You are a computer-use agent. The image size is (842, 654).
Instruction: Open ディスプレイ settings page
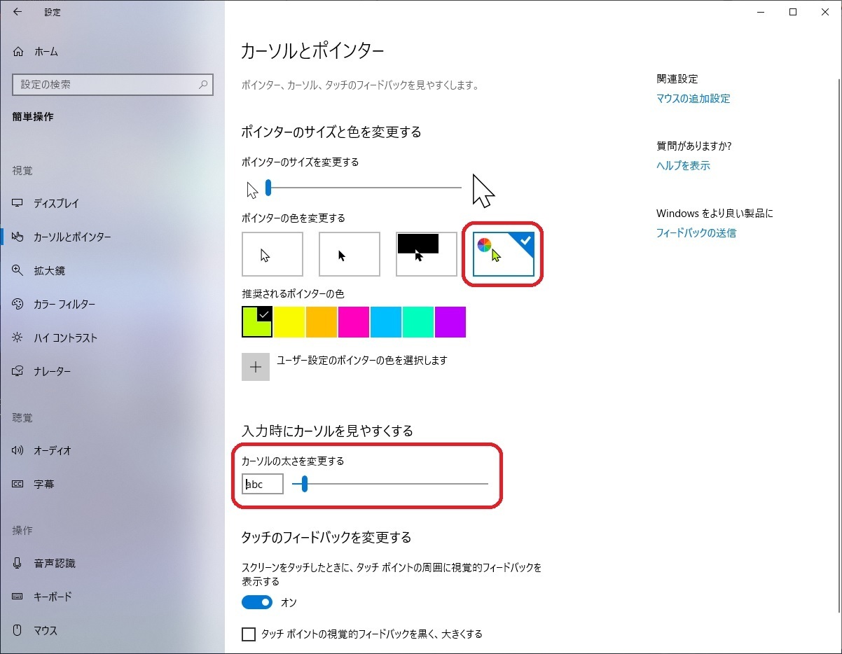(56, 204)
